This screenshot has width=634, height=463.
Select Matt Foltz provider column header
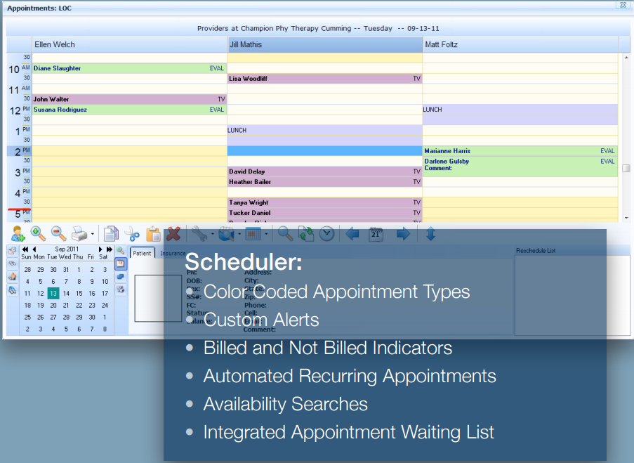520,44
